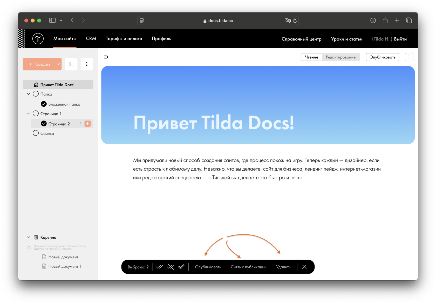The height and width of the screenshot is (304, 436).
Task: Open the Профиль menu item
Action: click(161, 39)
